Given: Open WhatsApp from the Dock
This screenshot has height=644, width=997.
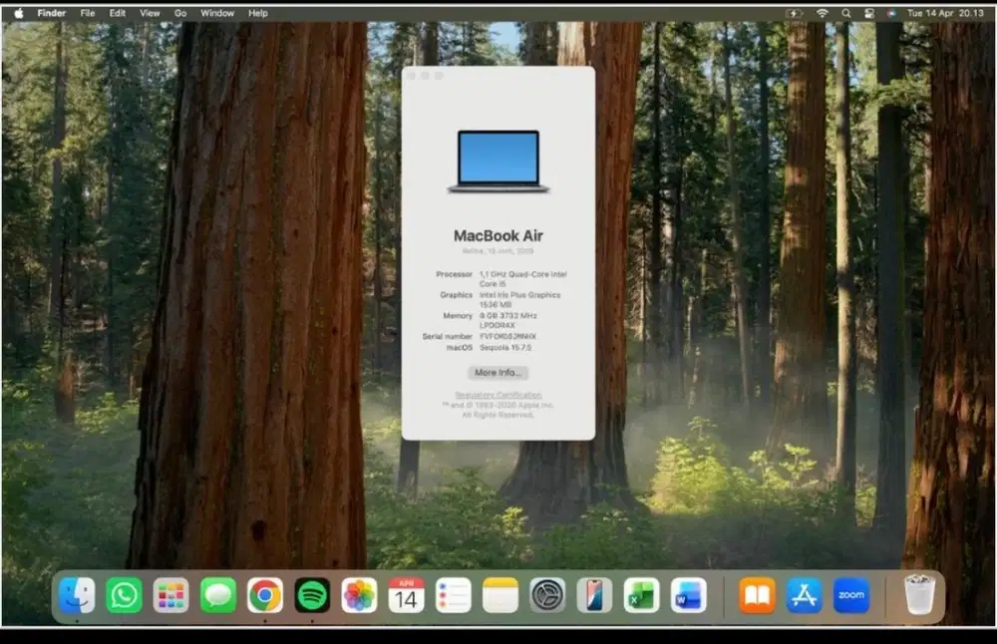Looking at the screenshot, I should point(124,596).
